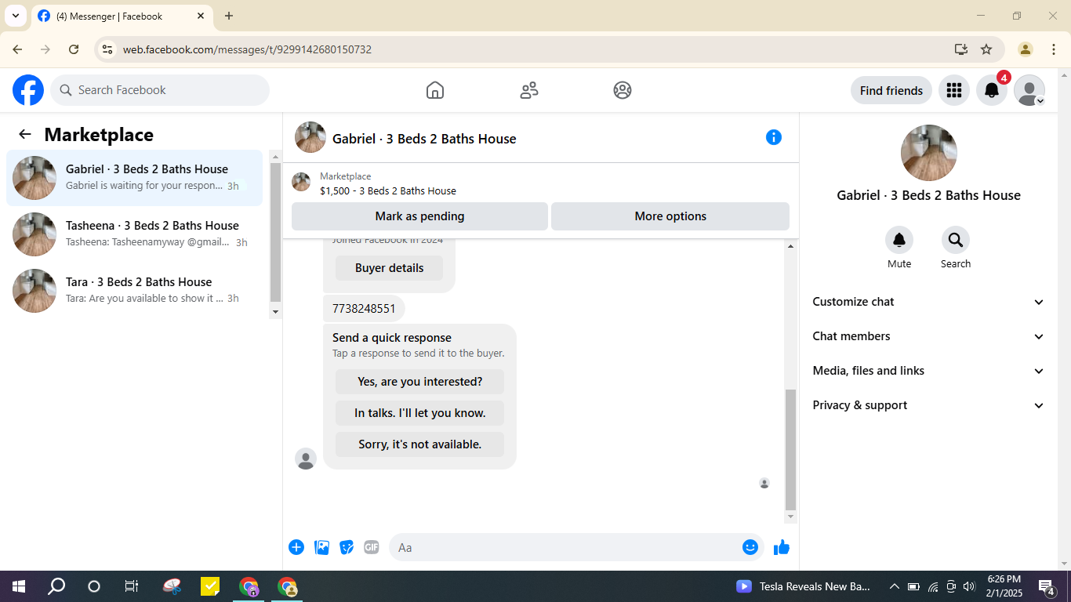Click the chat scrollbar down arrow
The width and height of the screenshot is (1071, 602).
pyautogui.click(x=790, y=517)
